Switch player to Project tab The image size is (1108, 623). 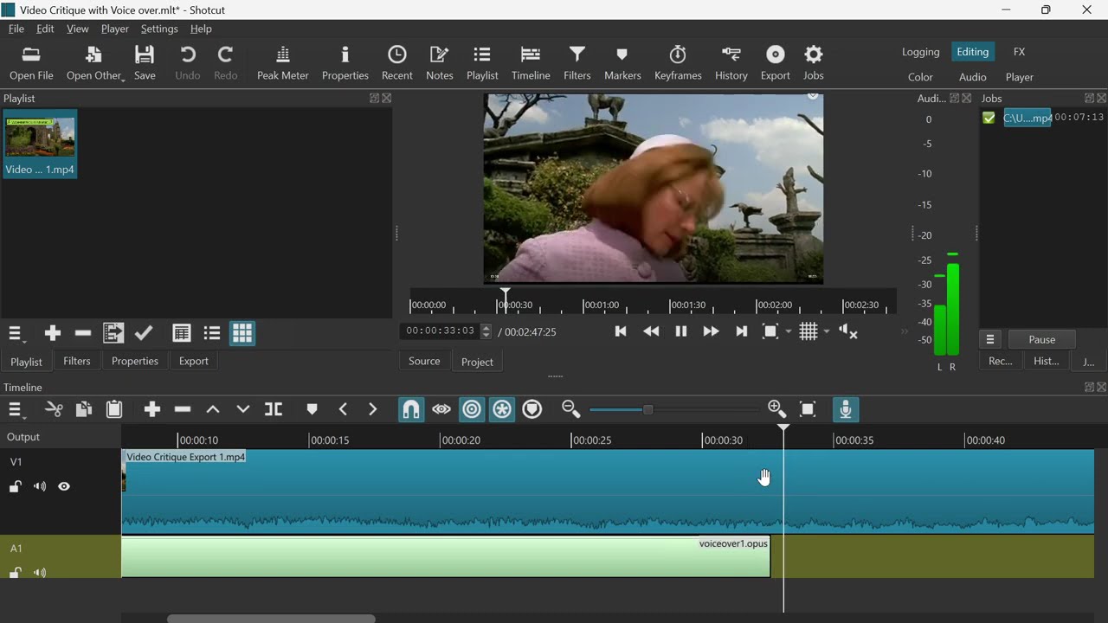[x=477, y=362]
